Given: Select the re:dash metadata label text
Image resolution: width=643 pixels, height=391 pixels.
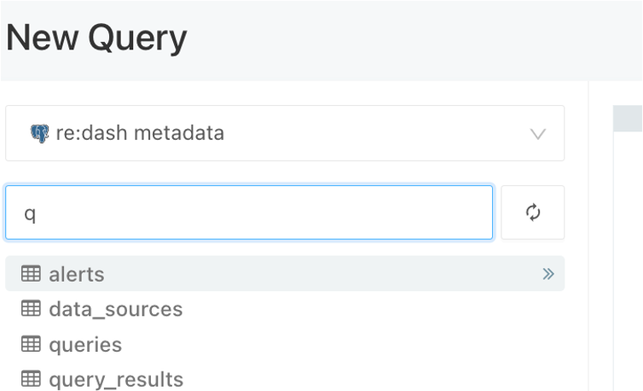Looking at the screenshot, I should (x=140, y=133).
